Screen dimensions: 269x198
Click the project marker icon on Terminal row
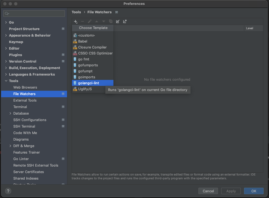pyautogui.click(x=63, y=107)
